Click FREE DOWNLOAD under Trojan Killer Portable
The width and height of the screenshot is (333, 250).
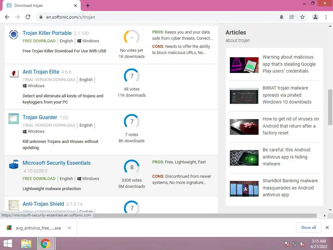tap(39, 41)
